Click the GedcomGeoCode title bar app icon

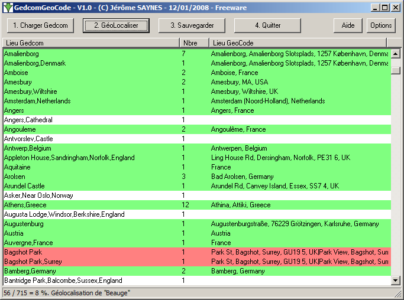tap(7, 7)
